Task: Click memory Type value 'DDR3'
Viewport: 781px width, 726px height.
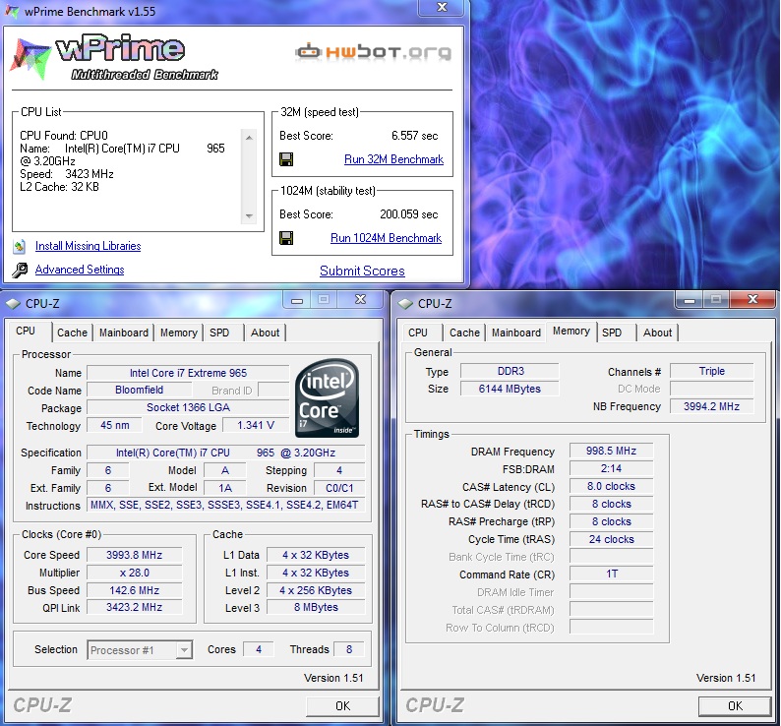Action: point(511,372)
